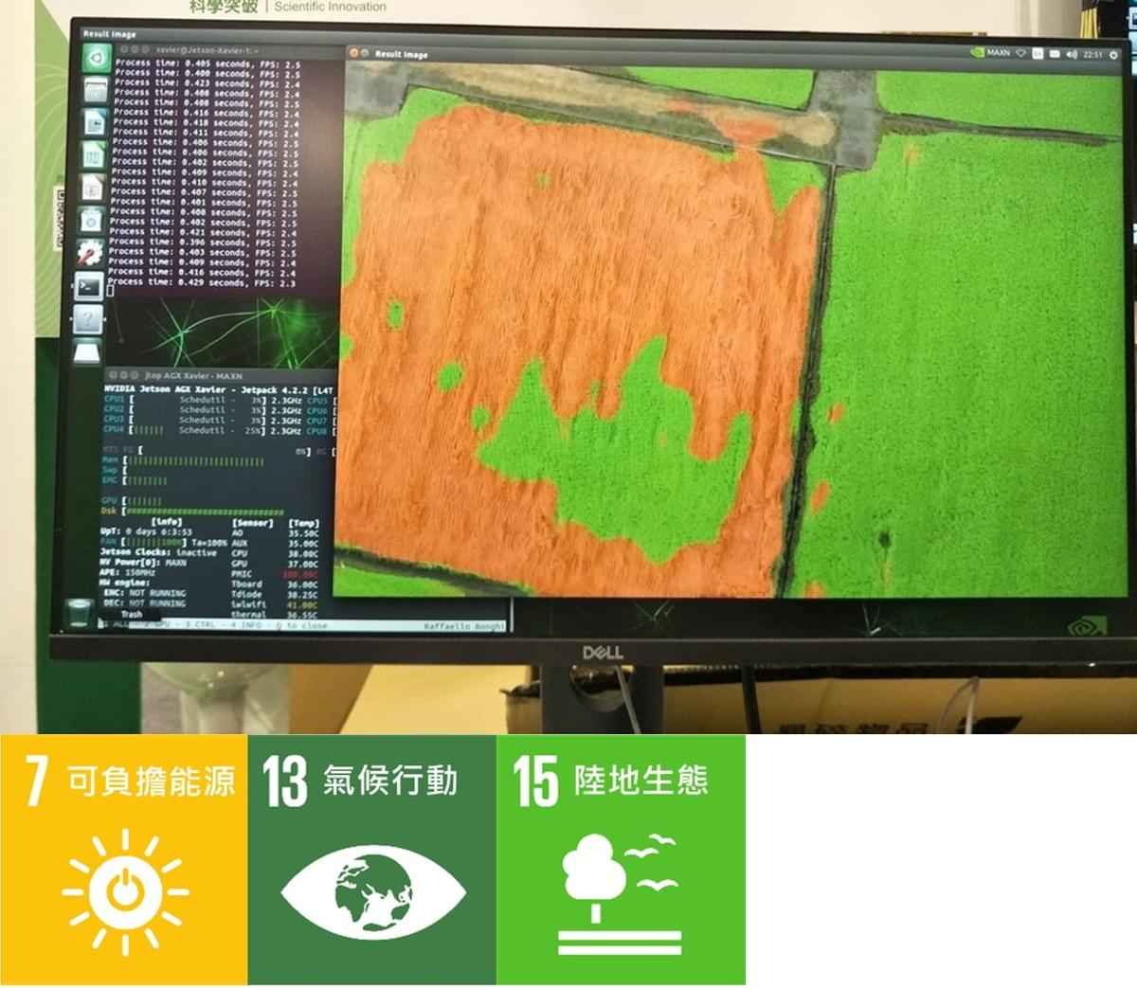Open the keyboard layout indicator
1137x988 pixels.
coord(1038,54)
